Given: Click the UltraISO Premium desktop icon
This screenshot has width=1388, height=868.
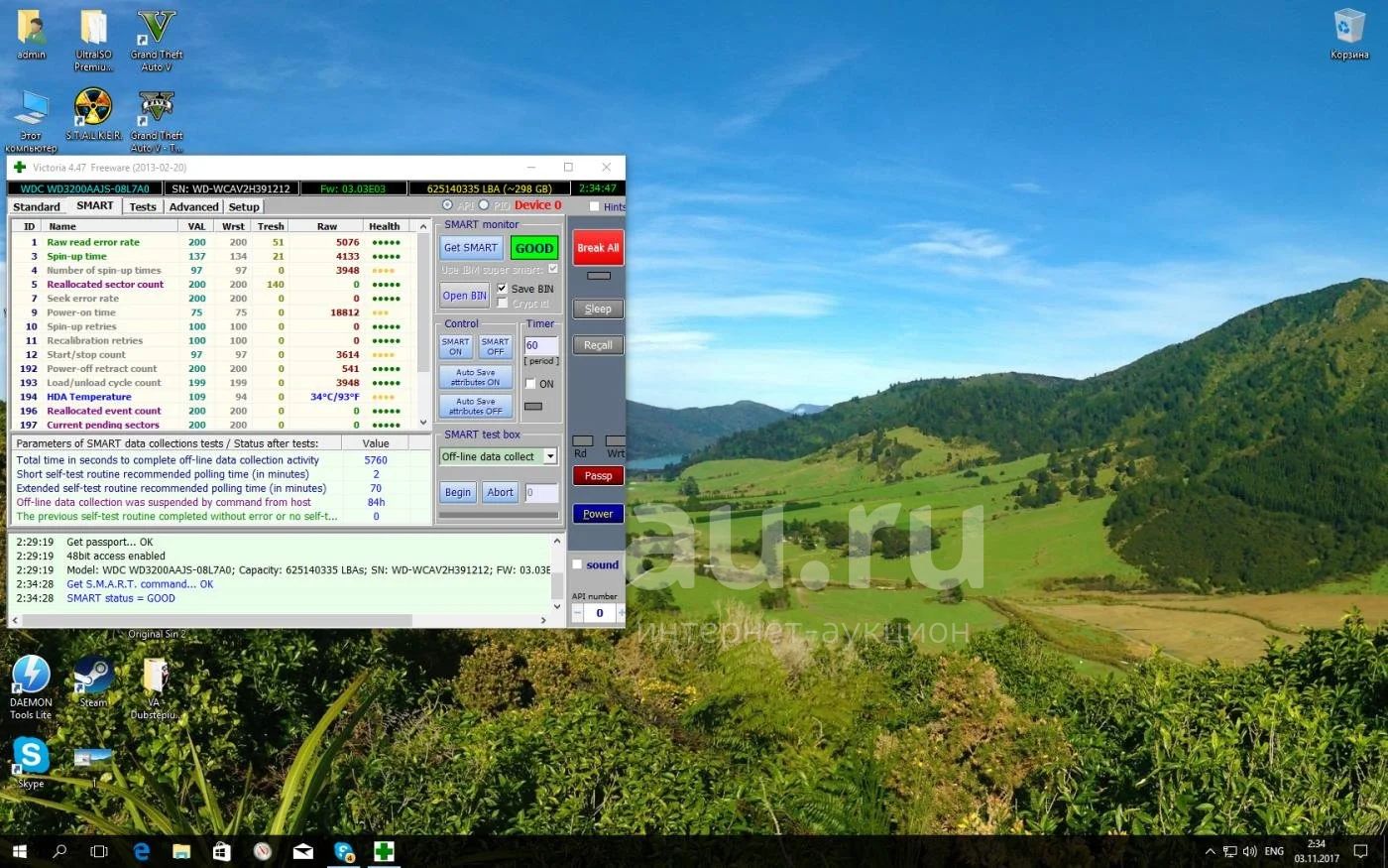Looking at the screenshot, I should (93, 30).
